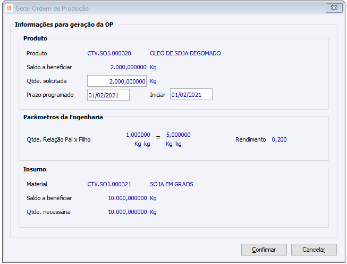The height and width of the screenshot is (264, 347).
Task: Click the Qtde. solicitada label
Action: click(x=46, y=81)
